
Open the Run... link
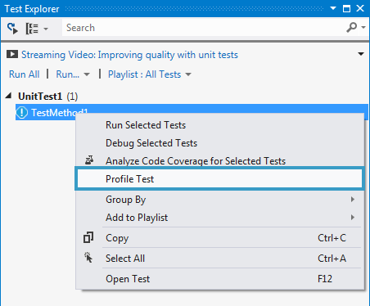point(68,74)
